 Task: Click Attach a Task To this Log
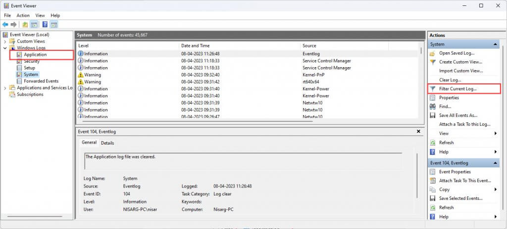(x=464, y=124)
